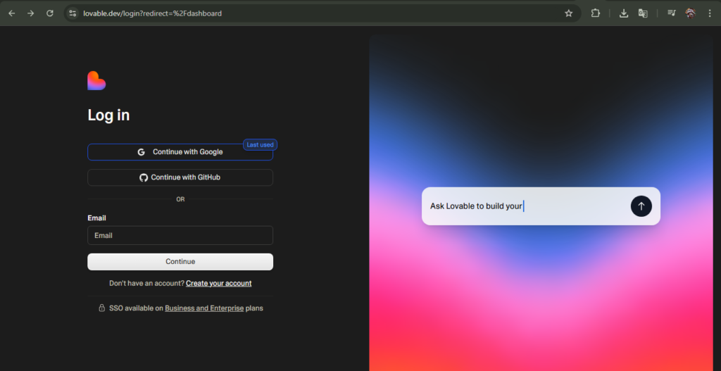The height and width of the screenshot is (371, 721).
Task: Open the browser profile avatar
Action: point(691,13)
